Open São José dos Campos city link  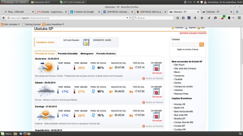coord(185,68)
